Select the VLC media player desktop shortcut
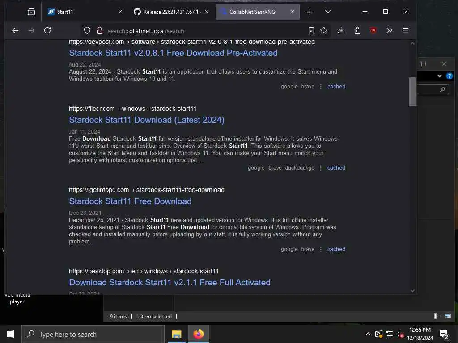 point(17,299)
